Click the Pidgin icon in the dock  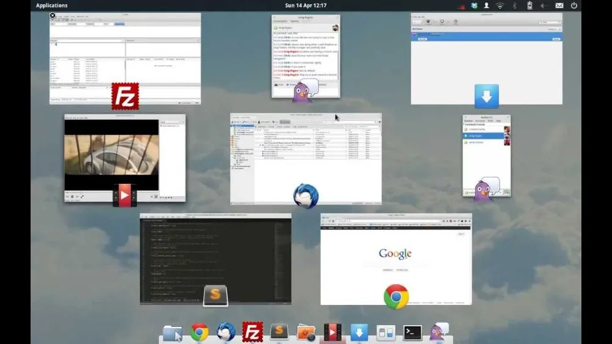pyautogui.click(x=439, y=332)
